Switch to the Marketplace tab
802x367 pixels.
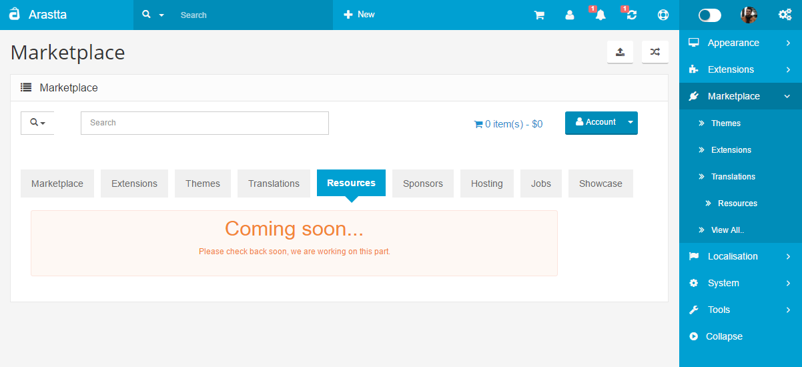57,183
